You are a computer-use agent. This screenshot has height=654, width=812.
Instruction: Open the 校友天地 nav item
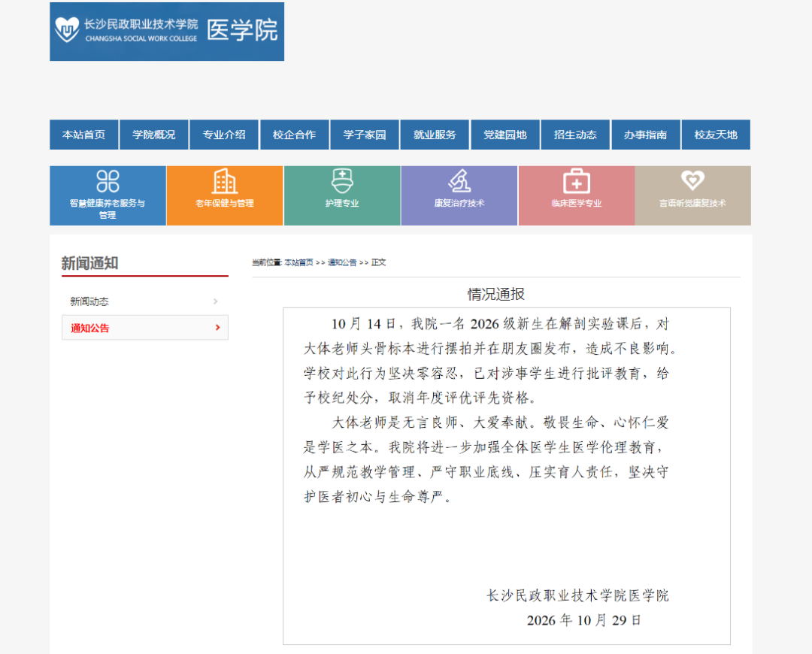pos(716,135)
